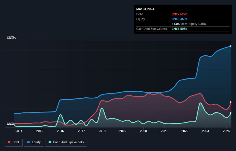Toggle the Debt series in legend

click(x=14, y=142)
